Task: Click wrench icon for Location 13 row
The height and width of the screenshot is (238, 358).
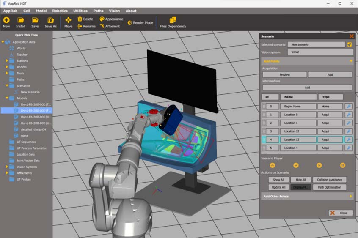Action: click(349, 140)
